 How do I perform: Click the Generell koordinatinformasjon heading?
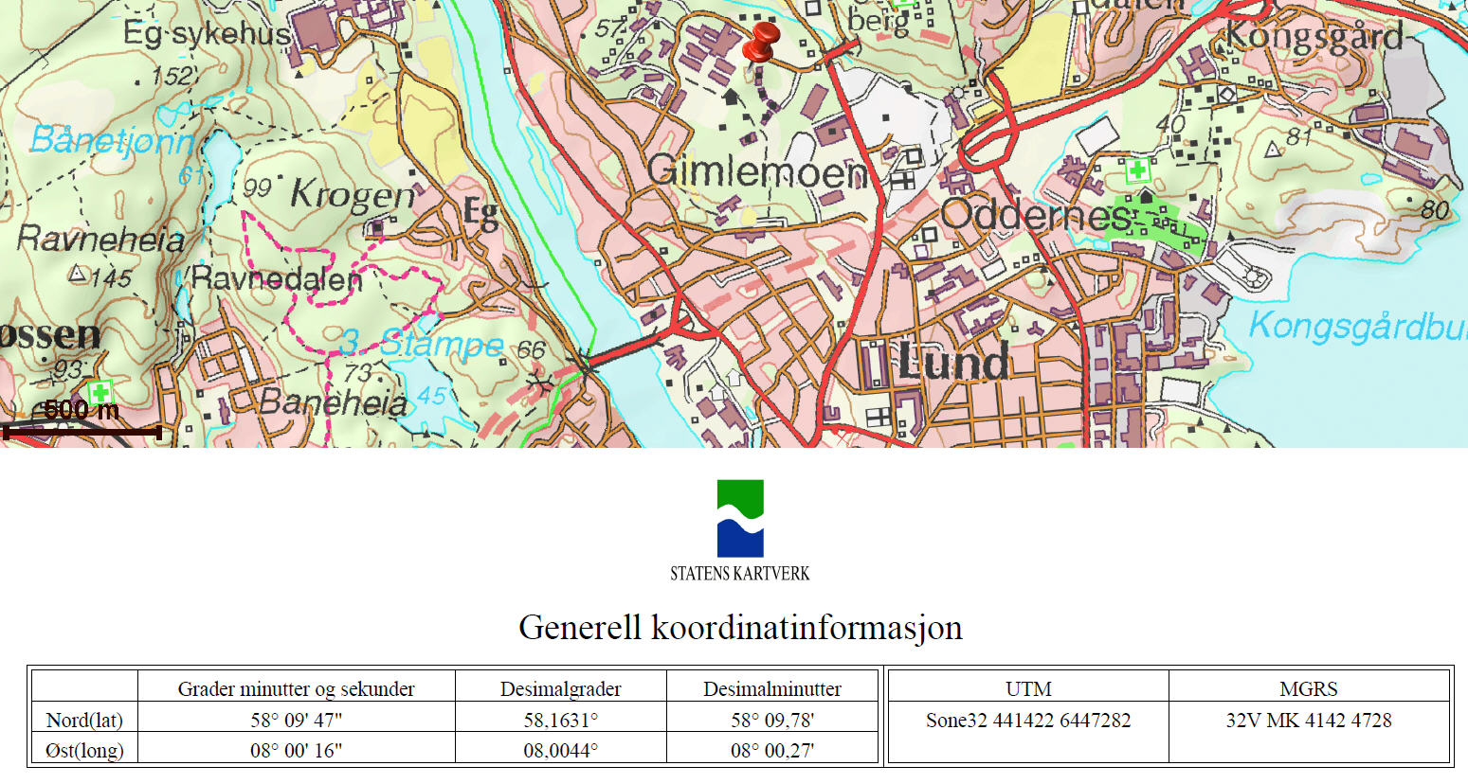(x=740, y=628)
